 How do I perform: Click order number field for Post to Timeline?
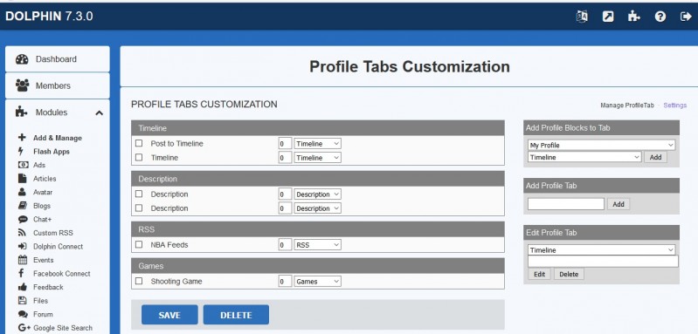[x=285, y=144]
